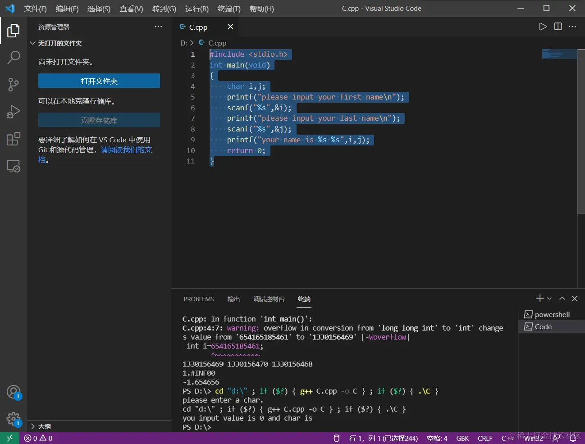The image size is (585, 444).
Task: Open the errors and warnings count
Action: 38,438
